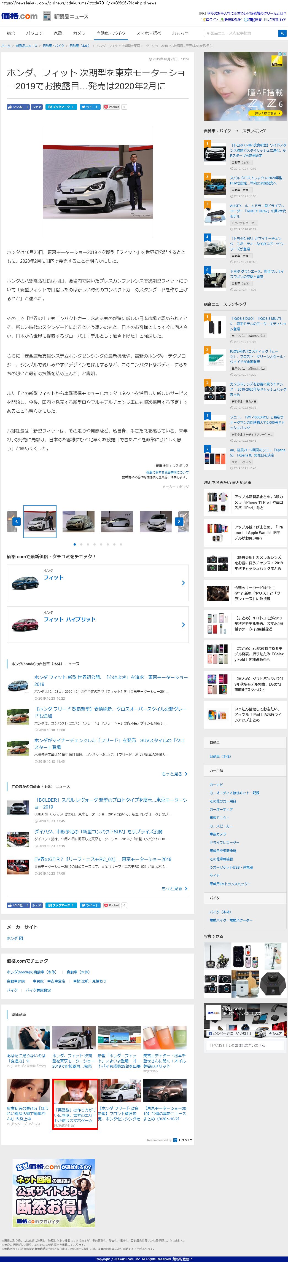Click もっと見る under Honda news list
Screen dimensions: 288x1262
click(174, 774)
